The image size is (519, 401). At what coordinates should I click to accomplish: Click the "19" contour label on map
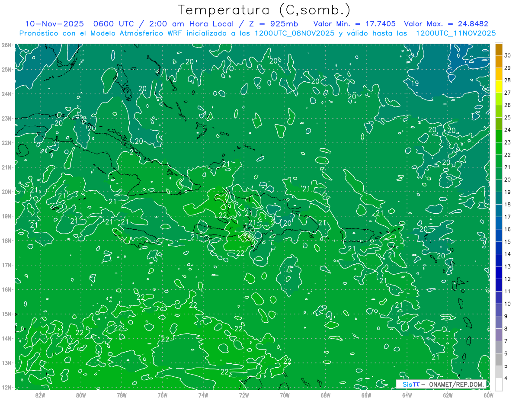415,83
